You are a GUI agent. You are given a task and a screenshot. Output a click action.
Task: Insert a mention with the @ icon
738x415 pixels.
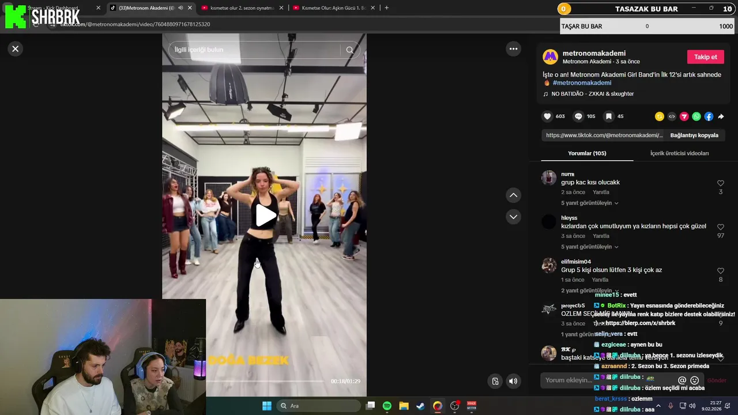pyautogui.click(x=682, y=380)
